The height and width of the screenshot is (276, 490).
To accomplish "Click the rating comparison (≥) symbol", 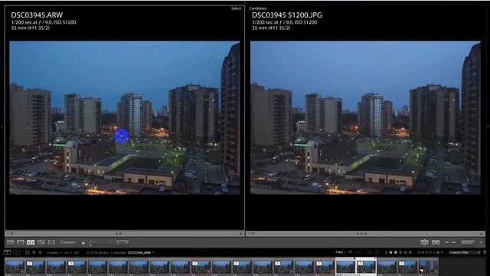I will pyautogui.click(x=386, y=252).
